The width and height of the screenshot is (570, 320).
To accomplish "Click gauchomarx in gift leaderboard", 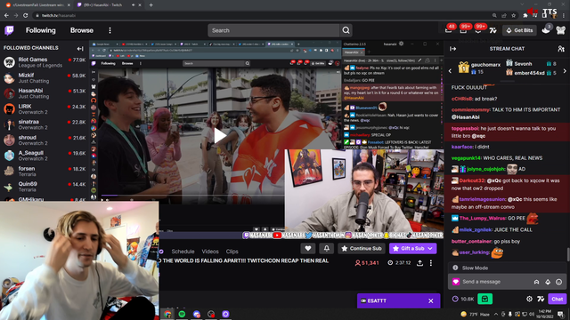I will pos(485,65).
